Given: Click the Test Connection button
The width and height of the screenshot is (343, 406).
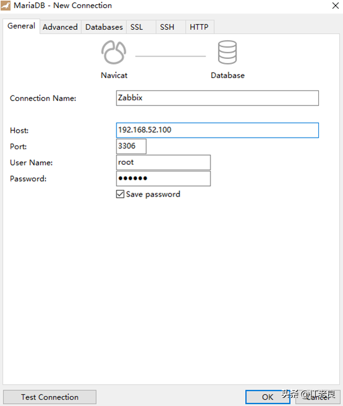Looking at the screenshot, I should point(50,397).
